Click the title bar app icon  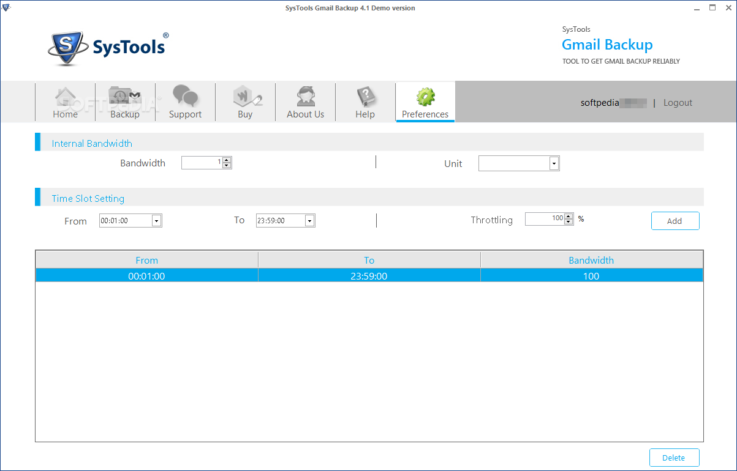(x=7, y=8)
